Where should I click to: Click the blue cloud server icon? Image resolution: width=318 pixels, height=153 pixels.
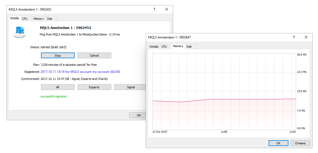[x=20, y=32]
